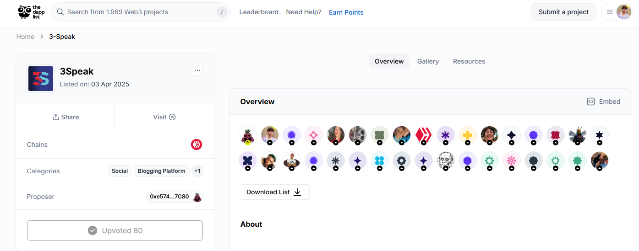
Task: Open the dapp list owl logo
Action: coord(32,12)
